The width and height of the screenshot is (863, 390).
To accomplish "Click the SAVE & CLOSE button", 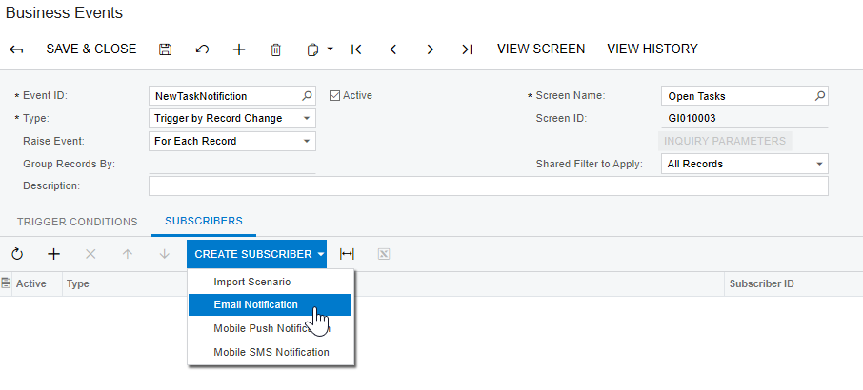I will click(90, 49).
